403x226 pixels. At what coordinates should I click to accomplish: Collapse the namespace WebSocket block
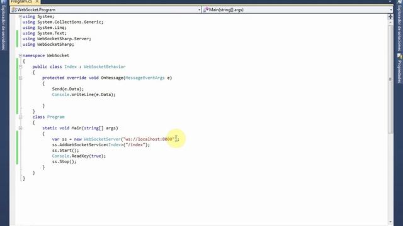pyautogui.click(x=20, y=55)
